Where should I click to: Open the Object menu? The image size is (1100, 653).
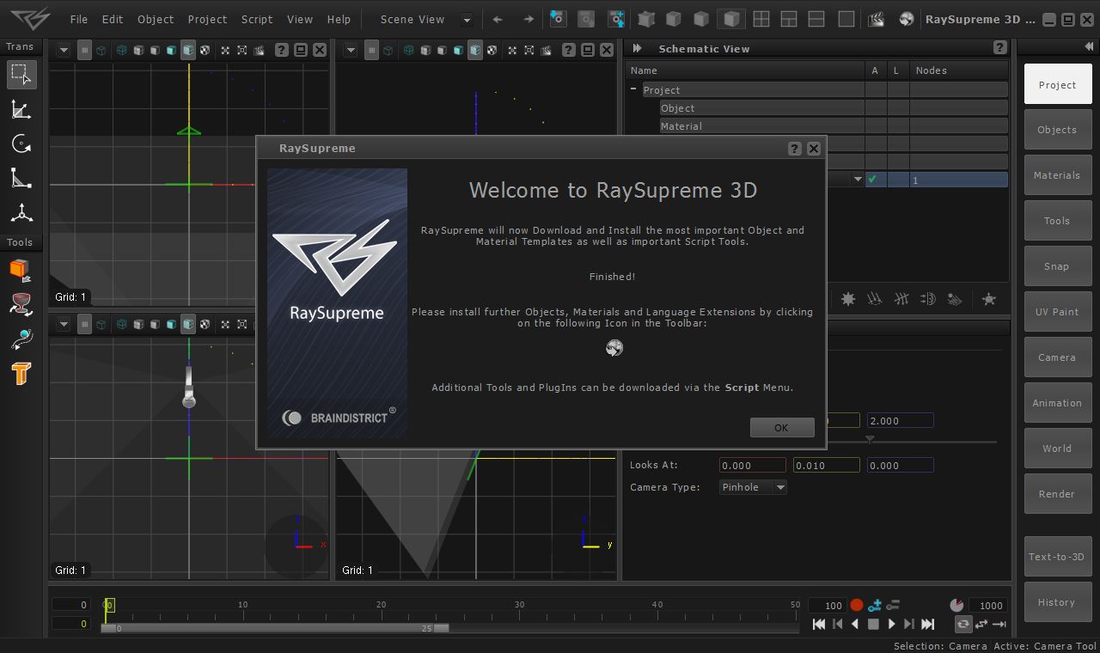(156, 19)
